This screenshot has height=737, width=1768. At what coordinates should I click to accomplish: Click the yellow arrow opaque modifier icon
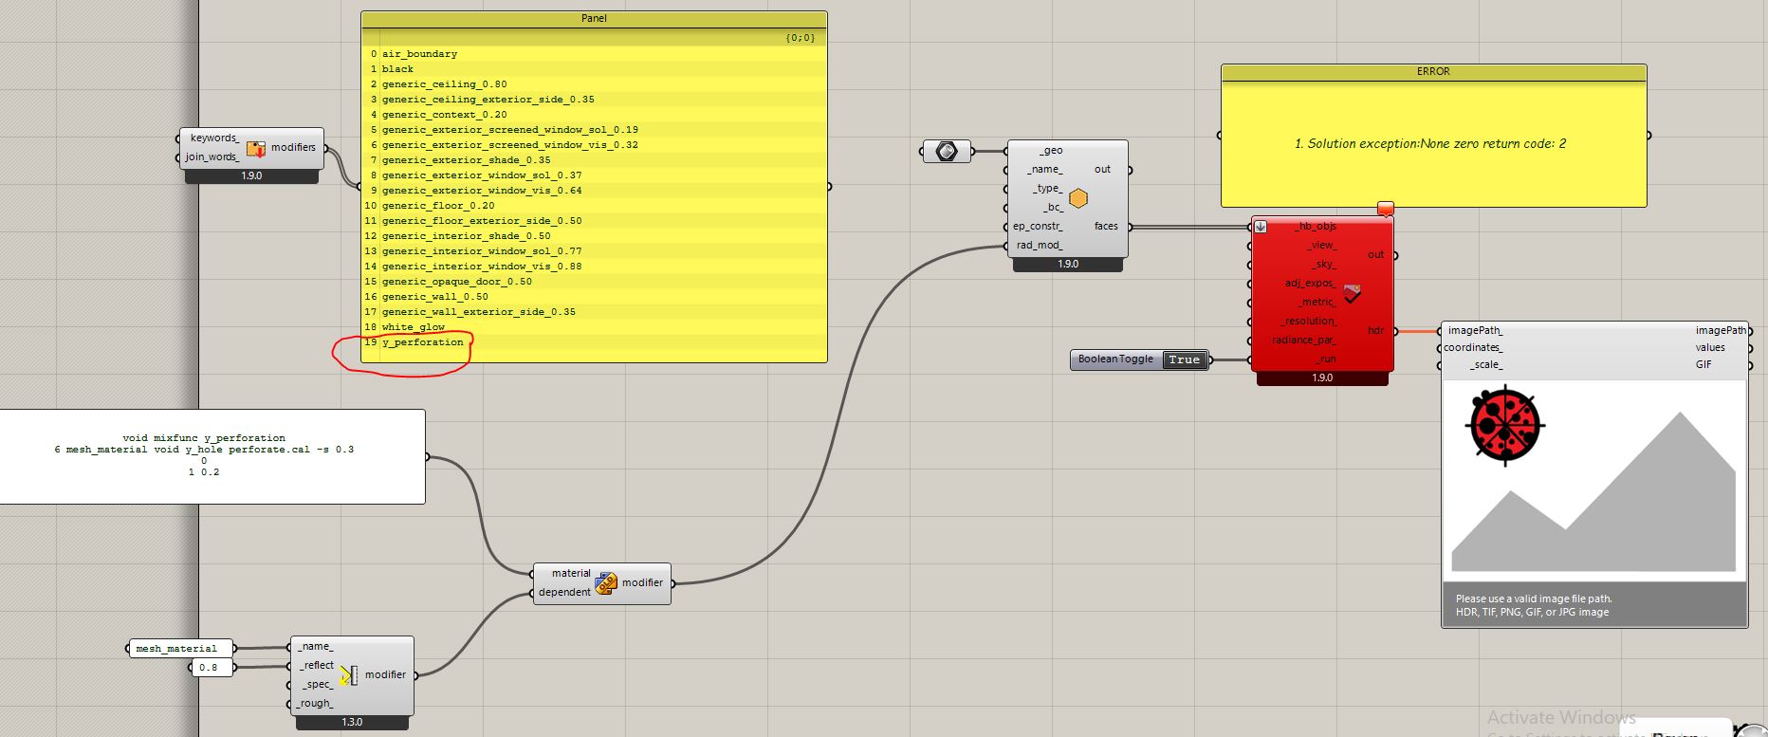pos(349,675)
